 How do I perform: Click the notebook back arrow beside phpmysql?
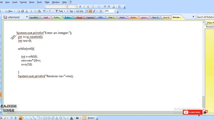click(x=27, y=17)
